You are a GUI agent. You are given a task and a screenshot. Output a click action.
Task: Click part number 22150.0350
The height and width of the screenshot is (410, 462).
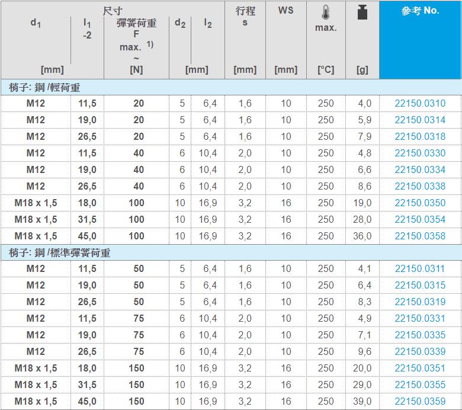[420, 203]
